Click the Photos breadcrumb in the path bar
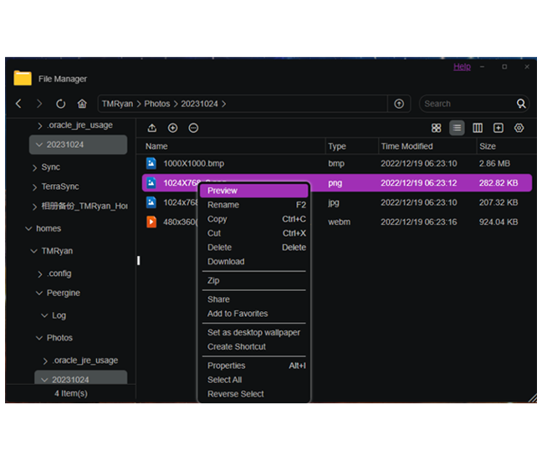Image resolution: width=542 pixels, height=460 pixels. pos(156,104)
